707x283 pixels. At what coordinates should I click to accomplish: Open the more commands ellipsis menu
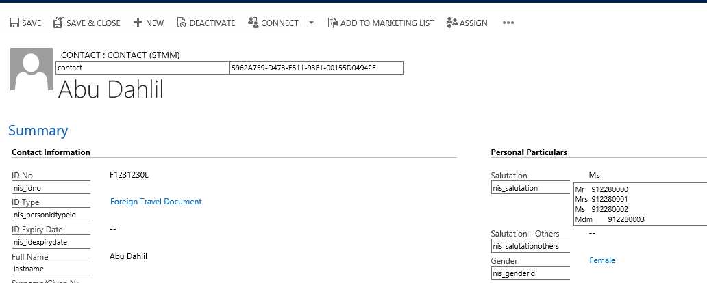click(508, 23)
